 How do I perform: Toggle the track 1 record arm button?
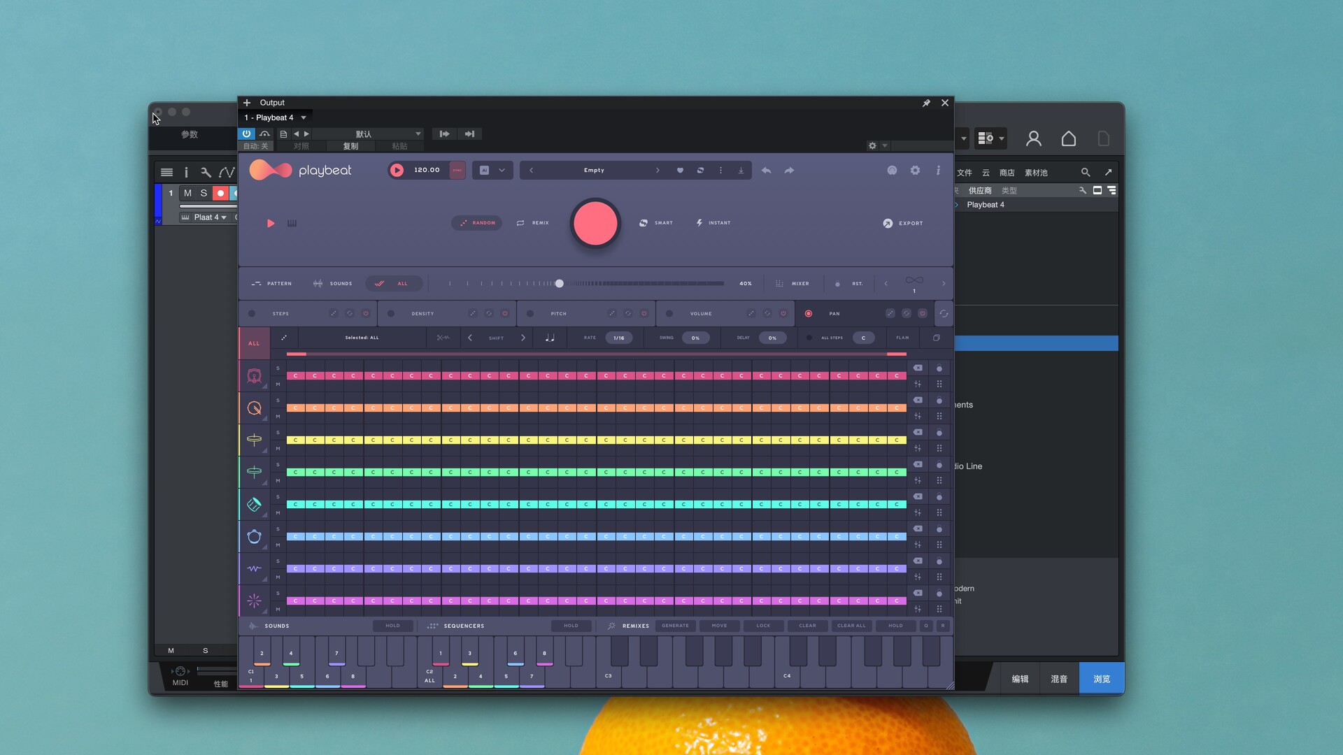pos(220,193)
